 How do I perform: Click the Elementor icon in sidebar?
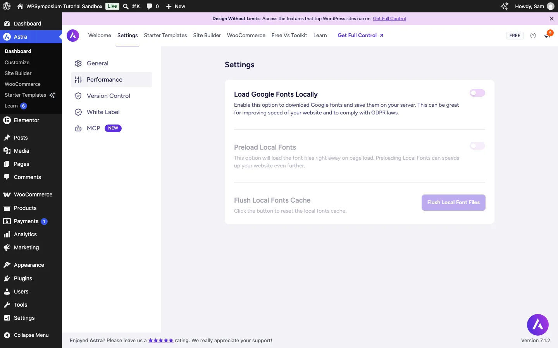7,120
